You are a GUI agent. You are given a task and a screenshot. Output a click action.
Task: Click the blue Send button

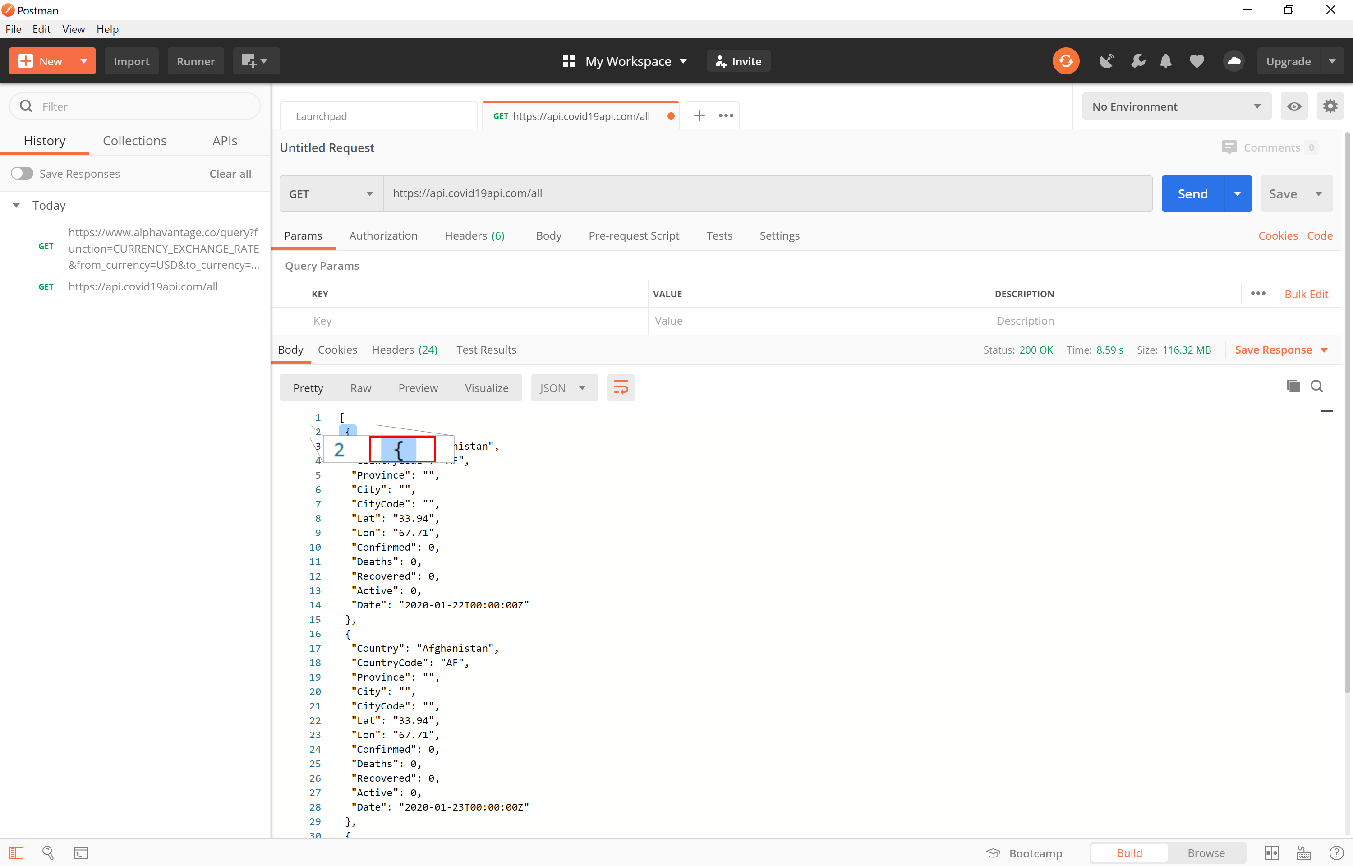click(1192, 193)
